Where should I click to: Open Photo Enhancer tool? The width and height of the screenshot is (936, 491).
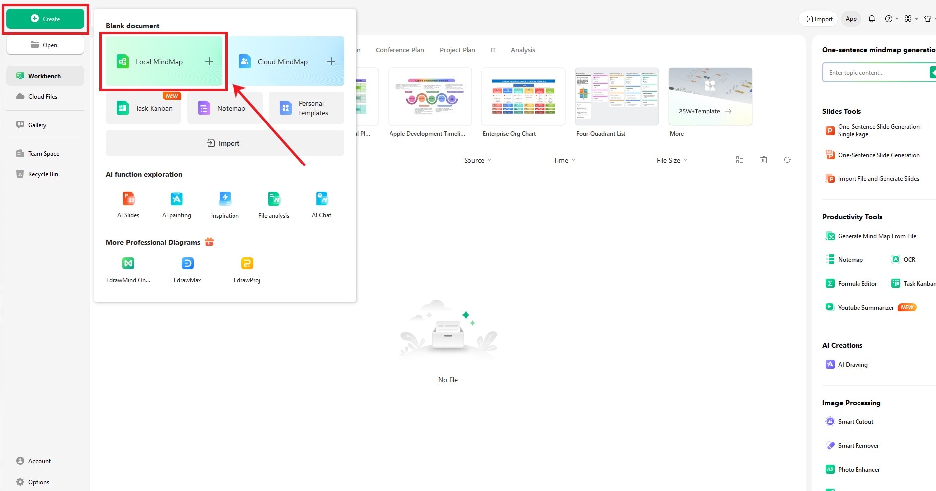coord(853,469)
